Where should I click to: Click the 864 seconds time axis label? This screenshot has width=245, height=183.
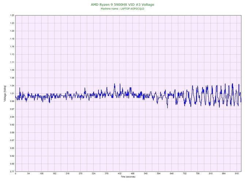[x=223, y=174]
